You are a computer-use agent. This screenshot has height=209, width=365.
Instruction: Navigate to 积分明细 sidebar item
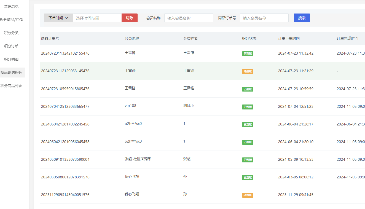click(11, 59)
